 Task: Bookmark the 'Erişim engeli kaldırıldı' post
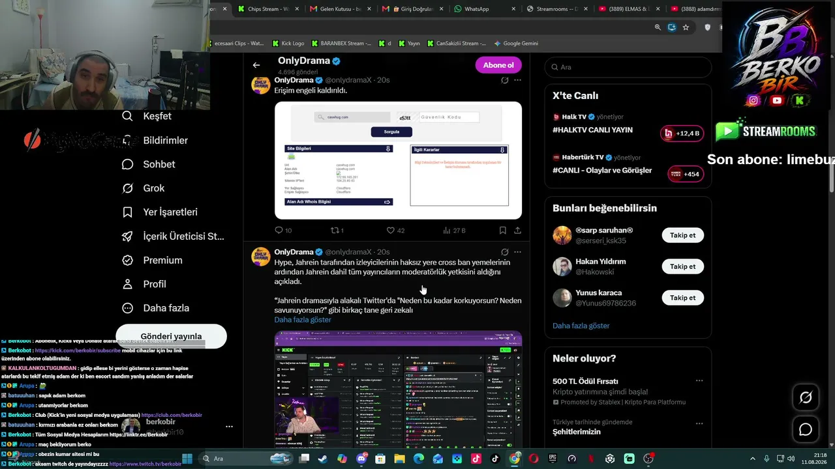[502, 231]
